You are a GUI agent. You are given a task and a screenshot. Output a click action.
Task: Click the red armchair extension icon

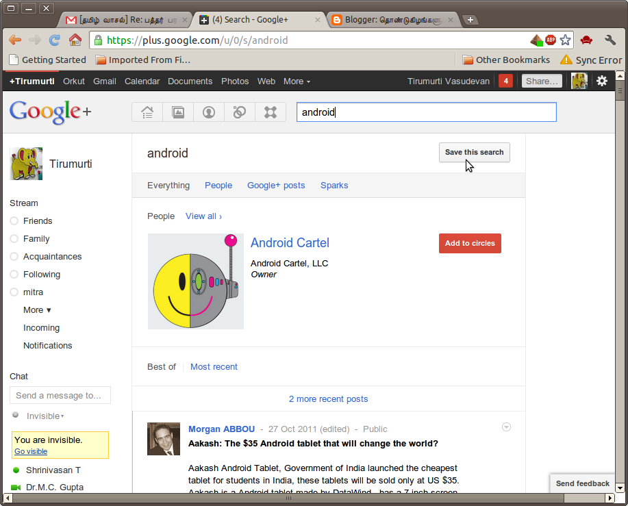(586, 40)
